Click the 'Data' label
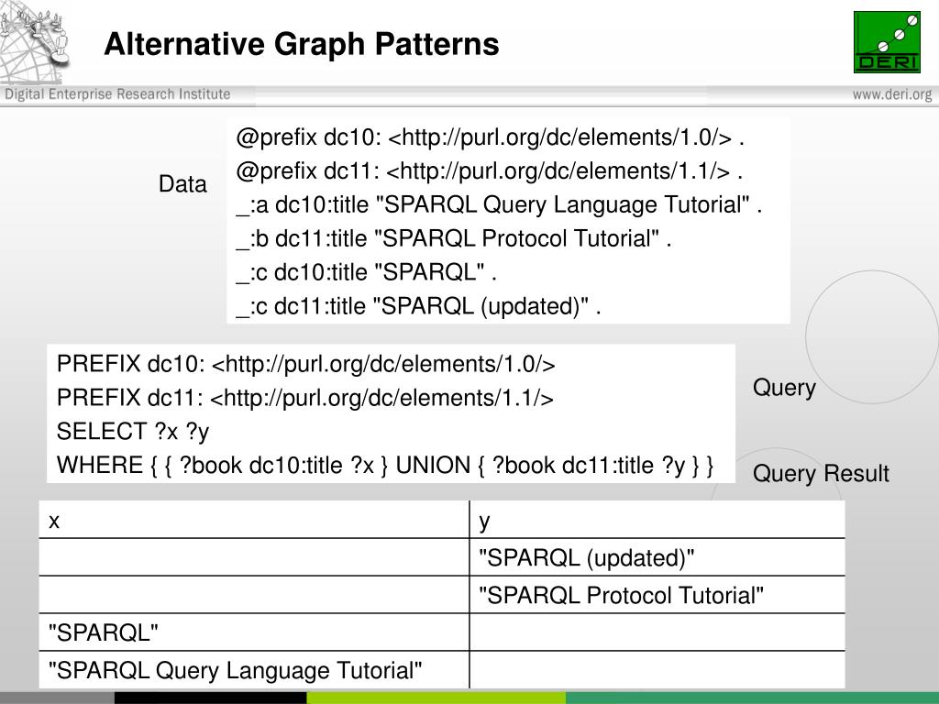This screenshot has width=939, height=704. point(182,183)
